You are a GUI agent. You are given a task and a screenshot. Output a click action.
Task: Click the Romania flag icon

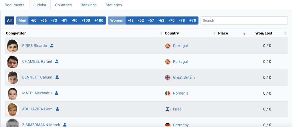pyautogui.click(x=168, y=93)
